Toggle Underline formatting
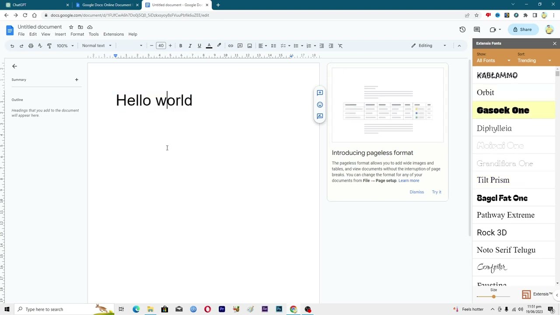560x315 pixels. (199, 45)
